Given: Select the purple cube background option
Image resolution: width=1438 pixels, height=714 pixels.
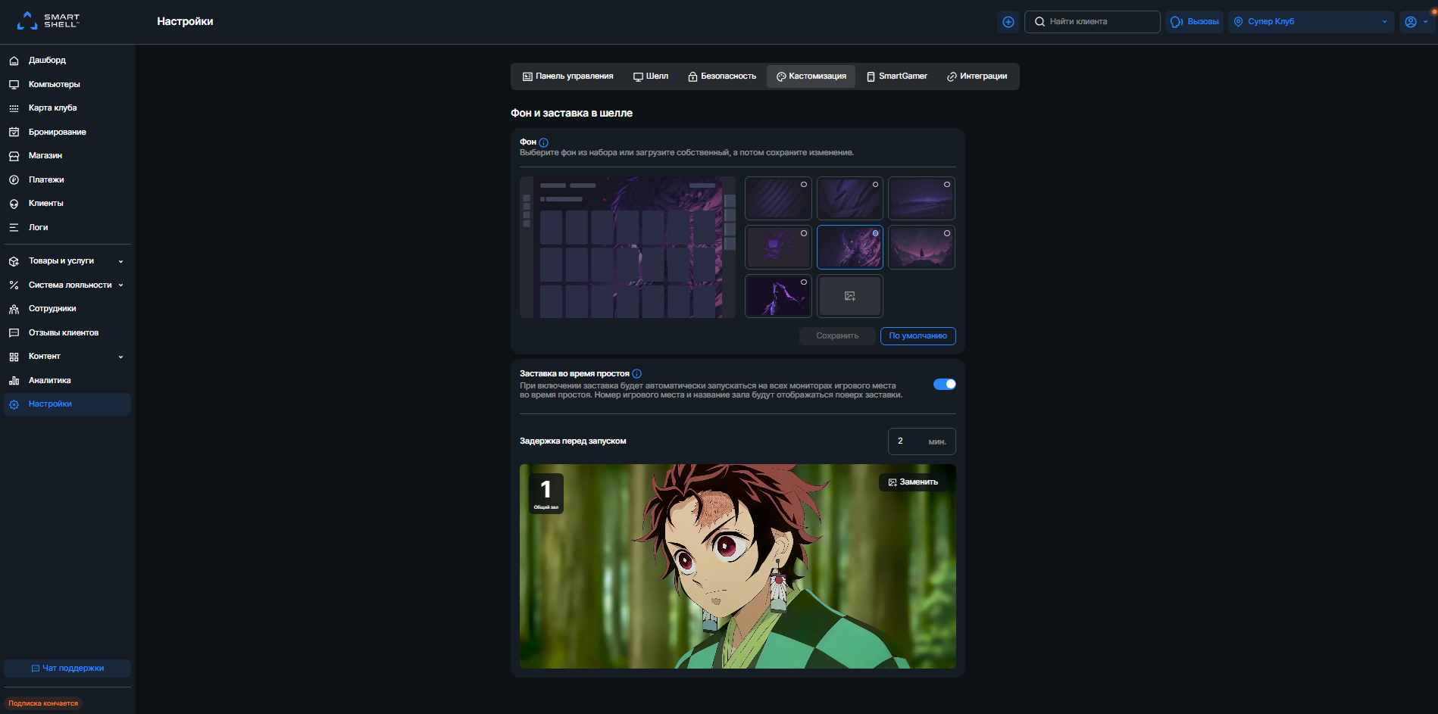Looking at the screenshot, I should (x=778, y=247).
